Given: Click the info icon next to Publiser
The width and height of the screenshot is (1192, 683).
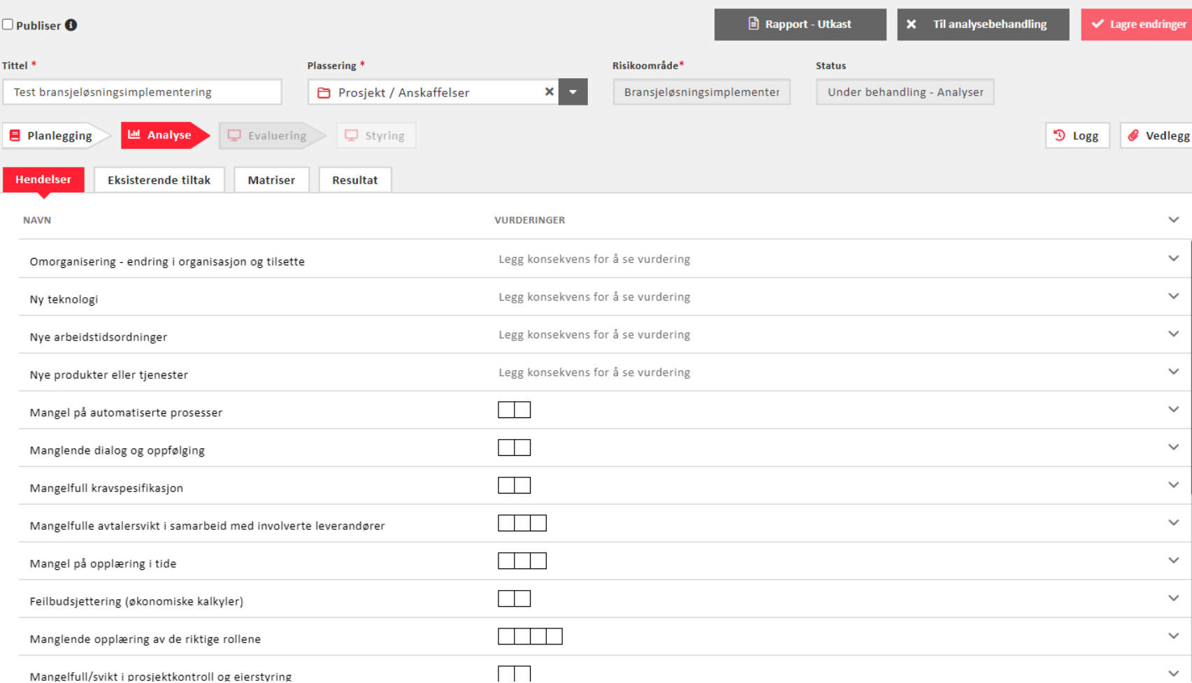Looking at the screenshot, I should [x=71, y=25].
